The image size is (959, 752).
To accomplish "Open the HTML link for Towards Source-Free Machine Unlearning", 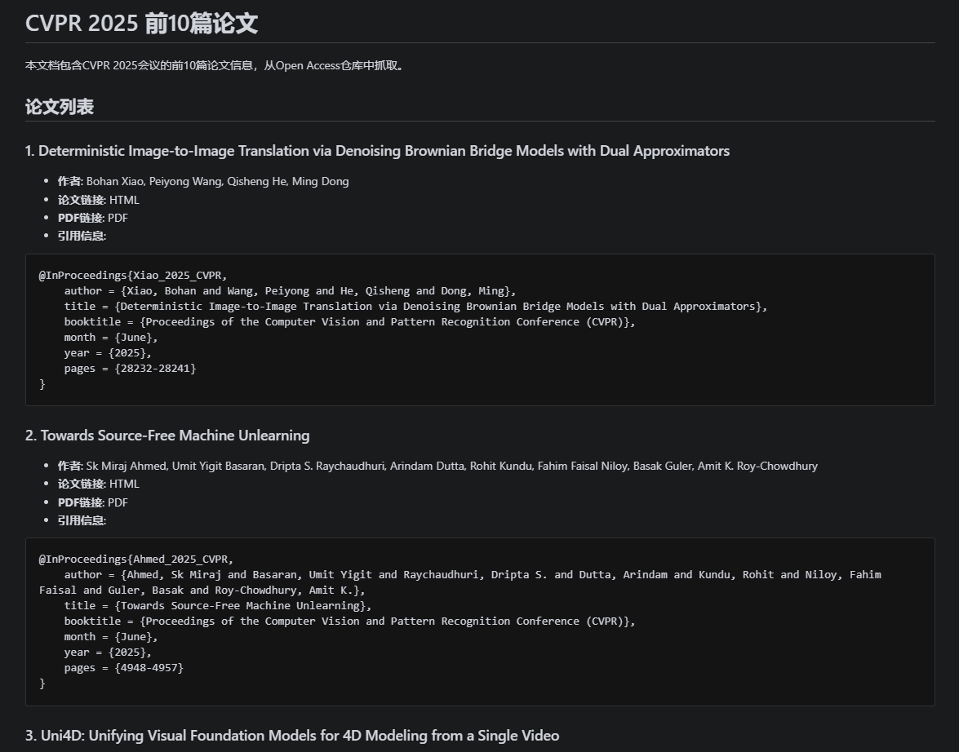I will (x=124, y=484).
